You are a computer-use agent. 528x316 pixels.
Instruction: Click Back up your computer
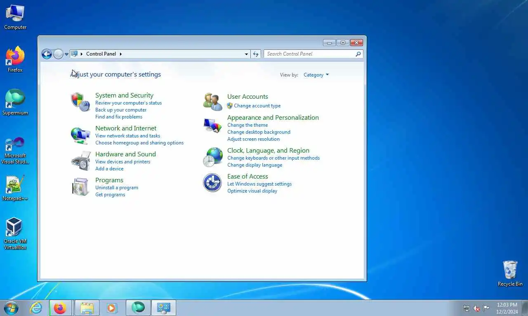tap(121, 110)
